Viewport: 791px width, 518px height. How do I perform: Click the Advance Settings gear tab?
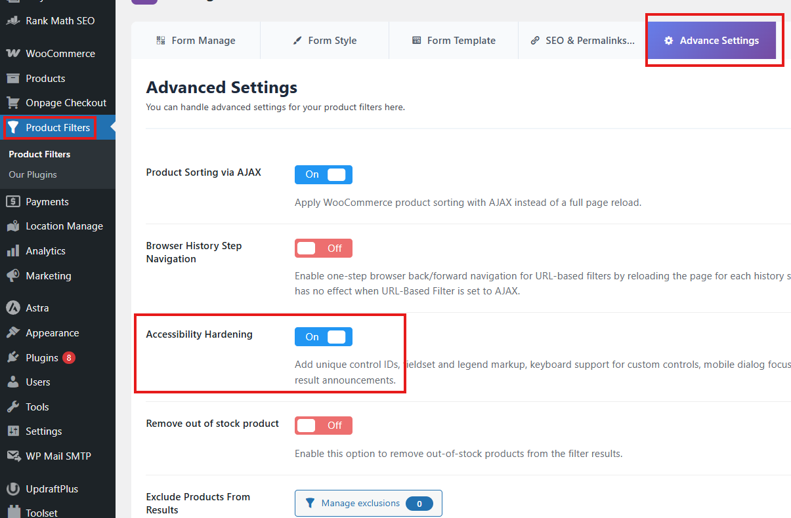pos(712,41)
